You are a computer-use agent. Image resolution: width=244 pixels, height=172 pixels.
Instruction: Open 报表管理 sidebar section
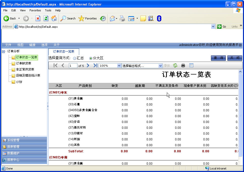tap(24, 147)
